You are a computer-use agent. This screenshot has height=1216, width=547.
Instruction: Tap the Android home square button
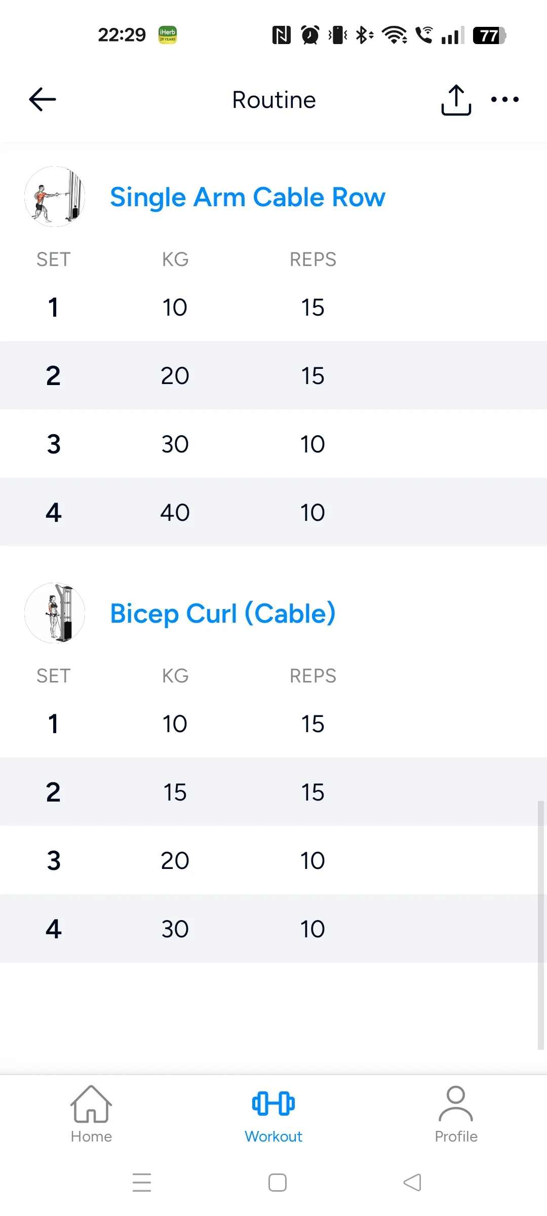(278, 1183)
